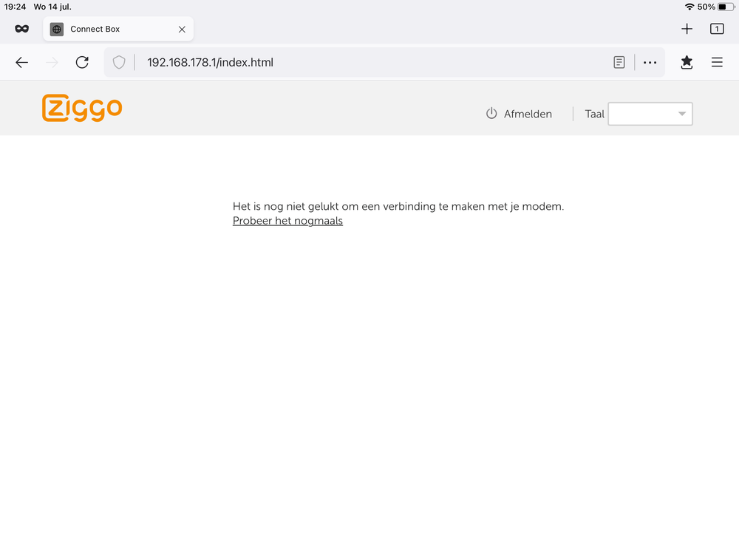
Task: Open the hamburger browser menu
Action: [717, 63]
